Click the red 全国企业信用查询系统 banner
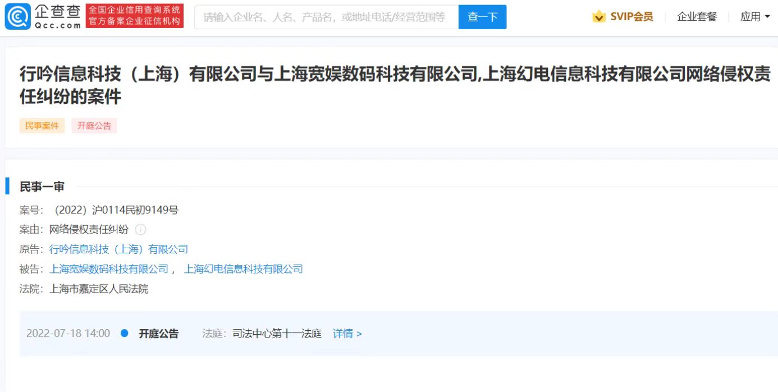Viewport: 778px width, 392px height. click(135, 16)
